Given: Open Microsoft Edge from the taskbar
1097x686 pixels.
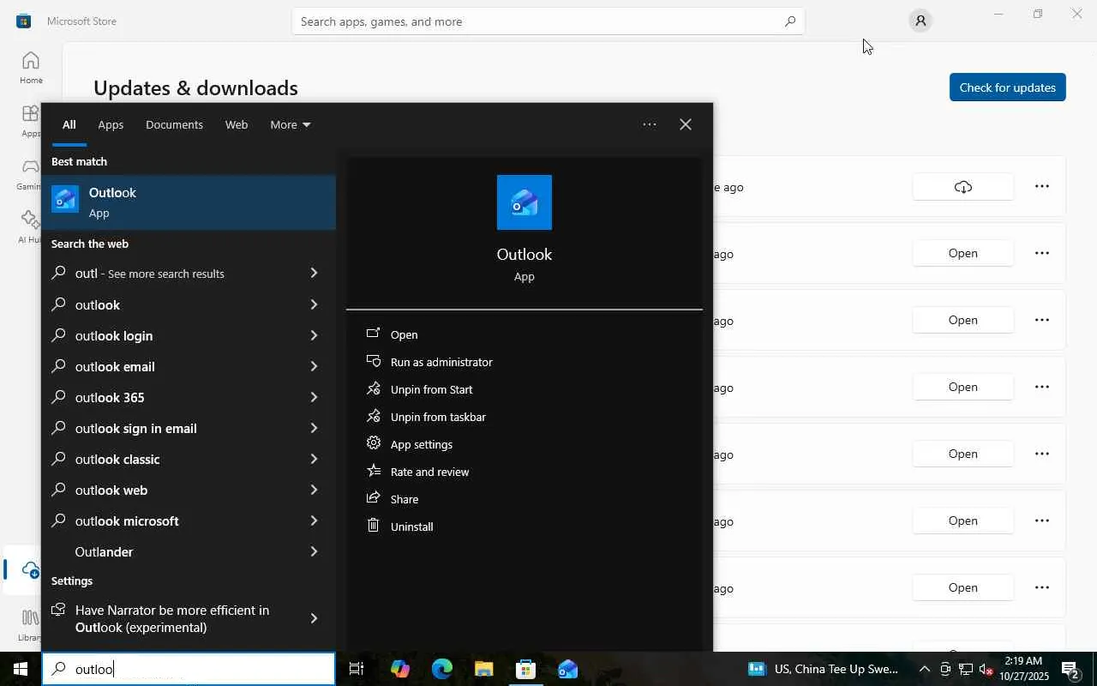Looking at the screenshot, I should (442, 669).
